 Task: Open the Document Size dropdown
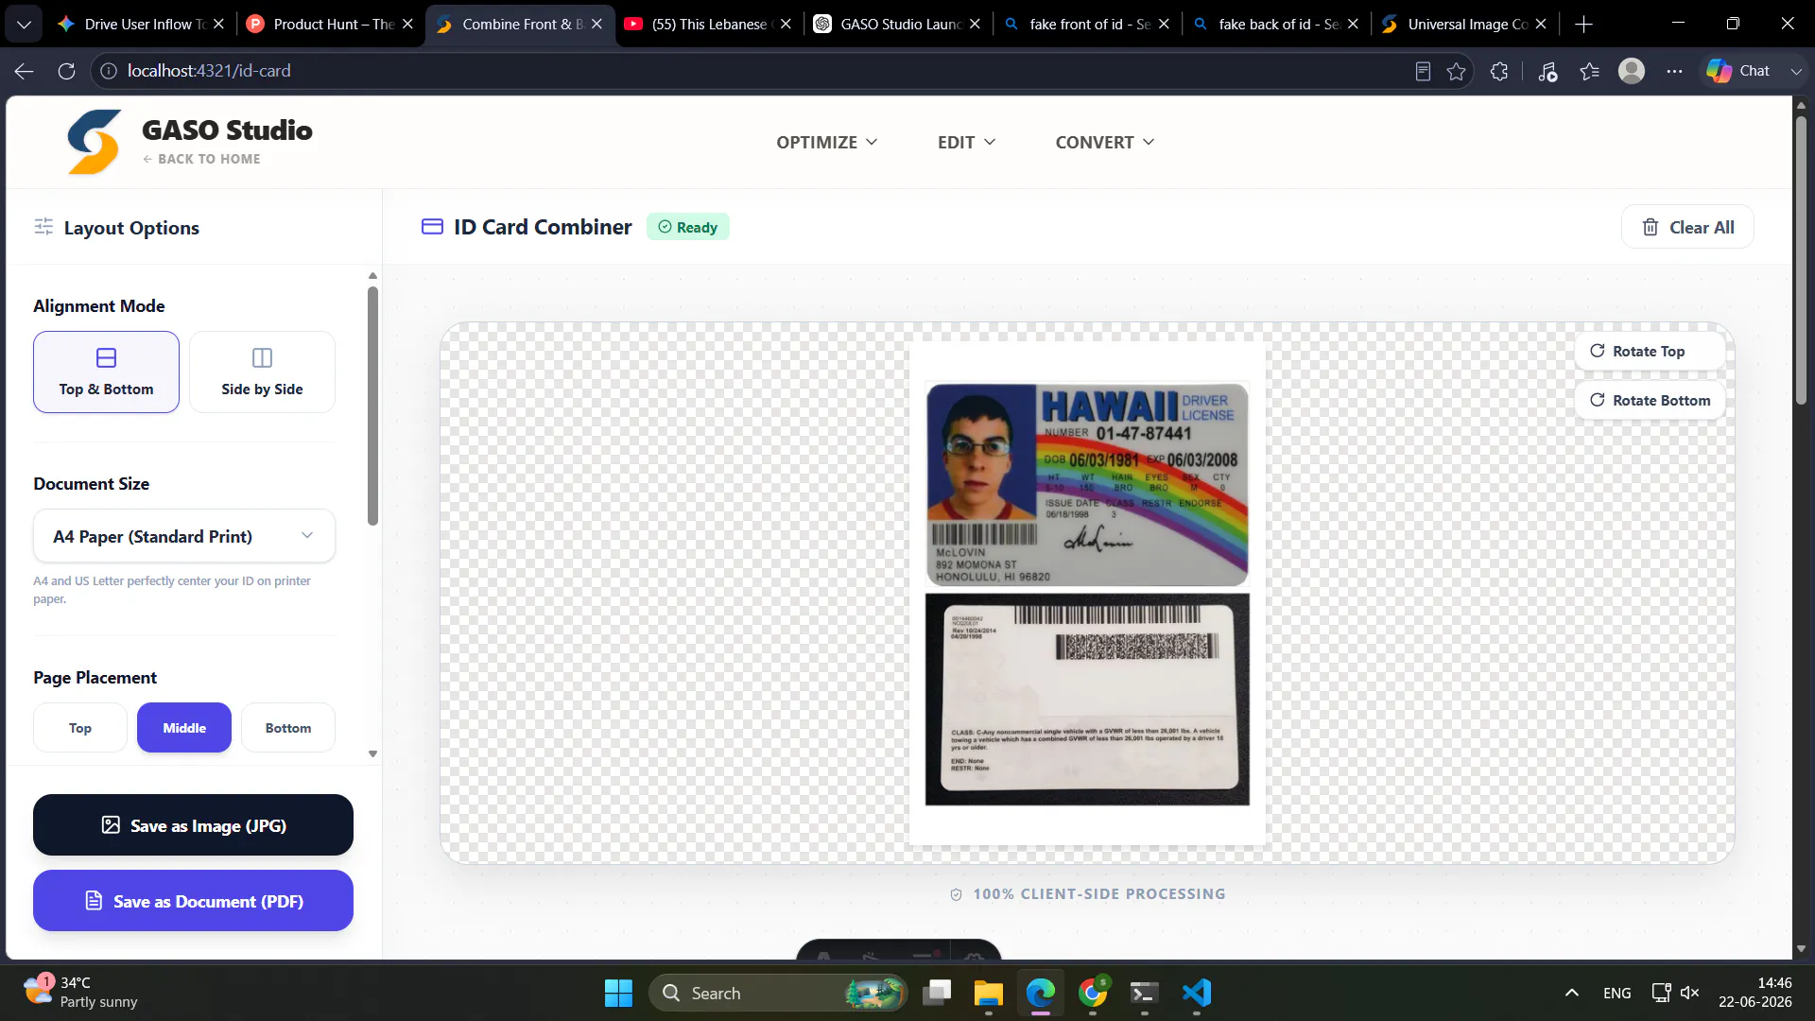[184, 536]
